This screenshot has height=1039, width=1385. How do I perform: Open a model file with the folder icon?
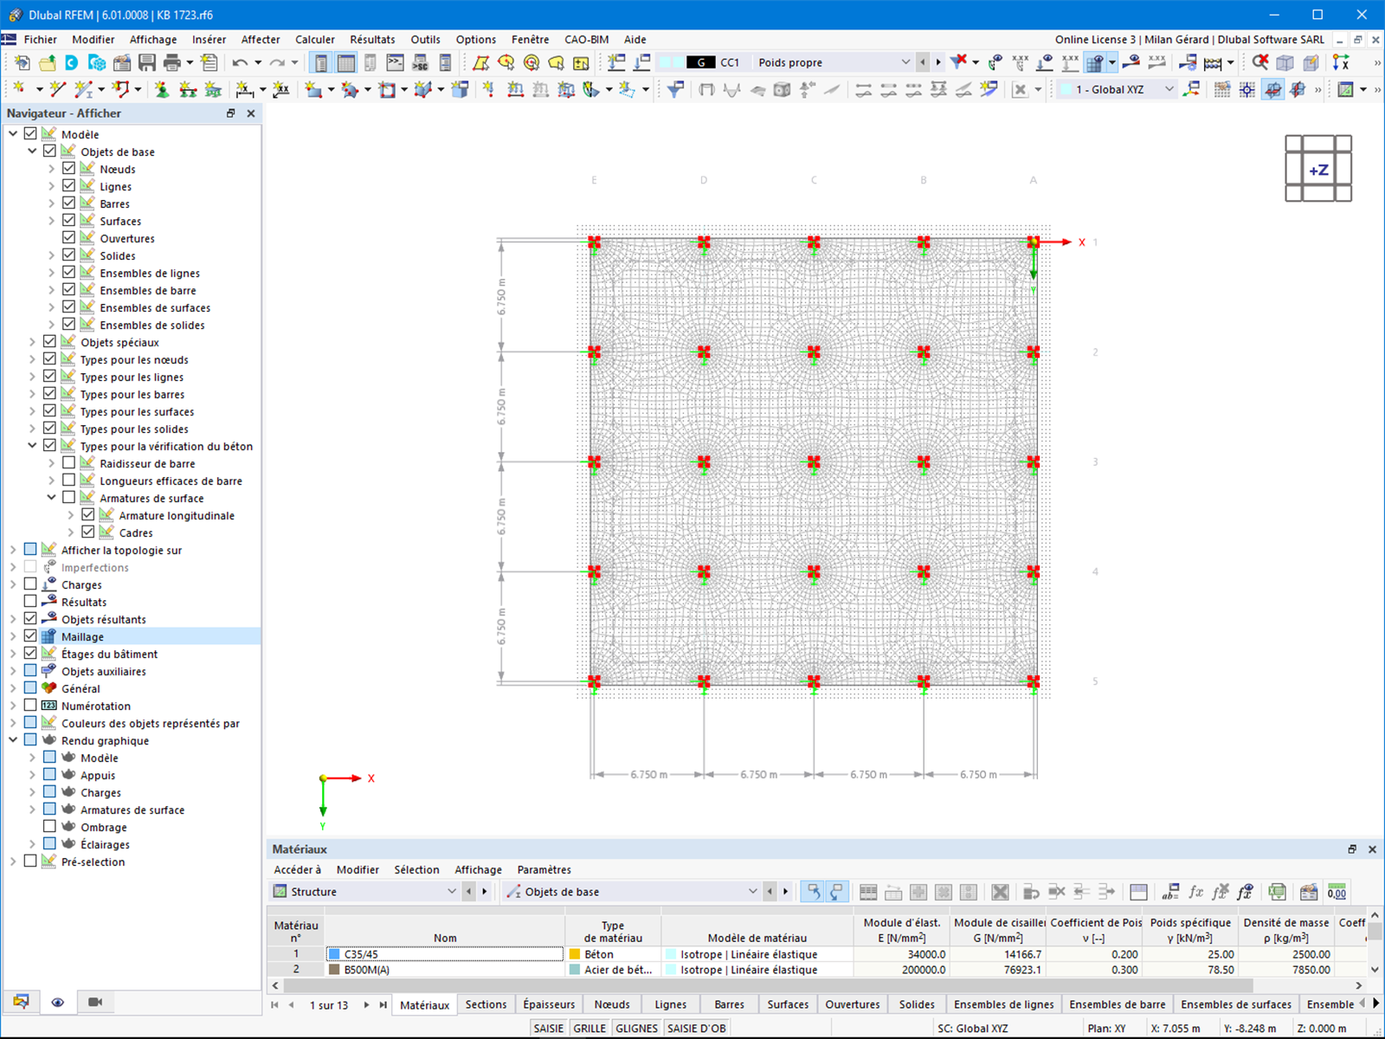pos(47,62)
